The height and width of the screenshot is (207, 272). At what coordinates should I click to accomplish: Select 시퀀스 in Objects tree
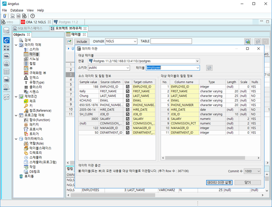click(34, 92)
